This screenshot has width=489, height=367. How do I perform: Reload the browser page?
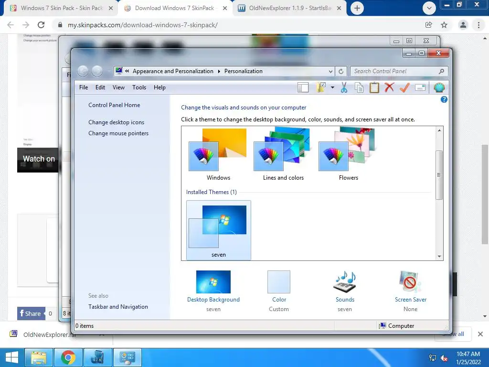(41, 25)
